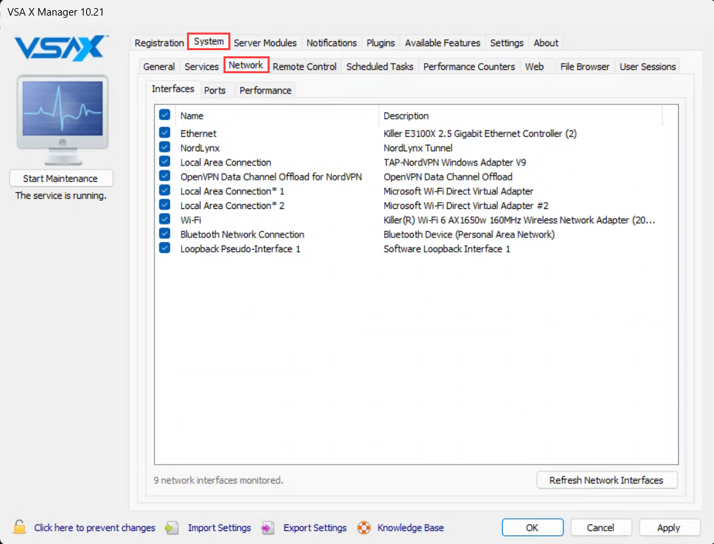This screenshot has width=714, height=544.
Task: Open the Notifications tab
Action: point(331,43)
